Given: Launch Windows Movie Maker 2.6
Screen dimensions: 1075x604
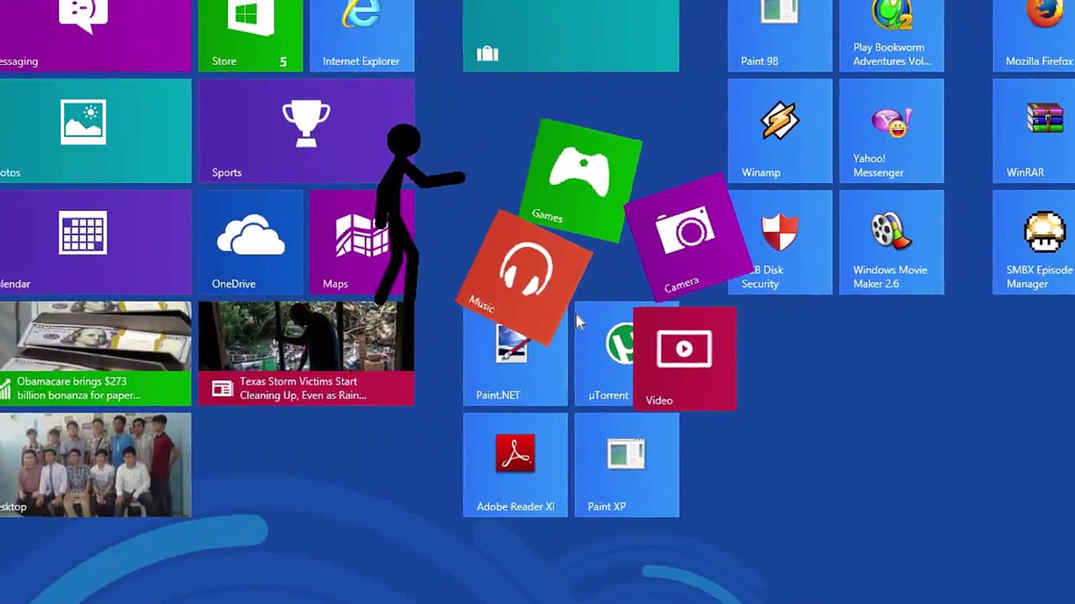Looking at the screenshot, I should point(891,242).
